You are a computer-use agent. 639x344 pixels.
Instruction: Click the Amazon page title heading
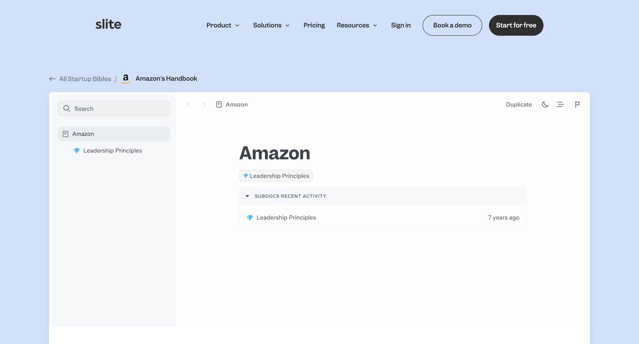275,153
